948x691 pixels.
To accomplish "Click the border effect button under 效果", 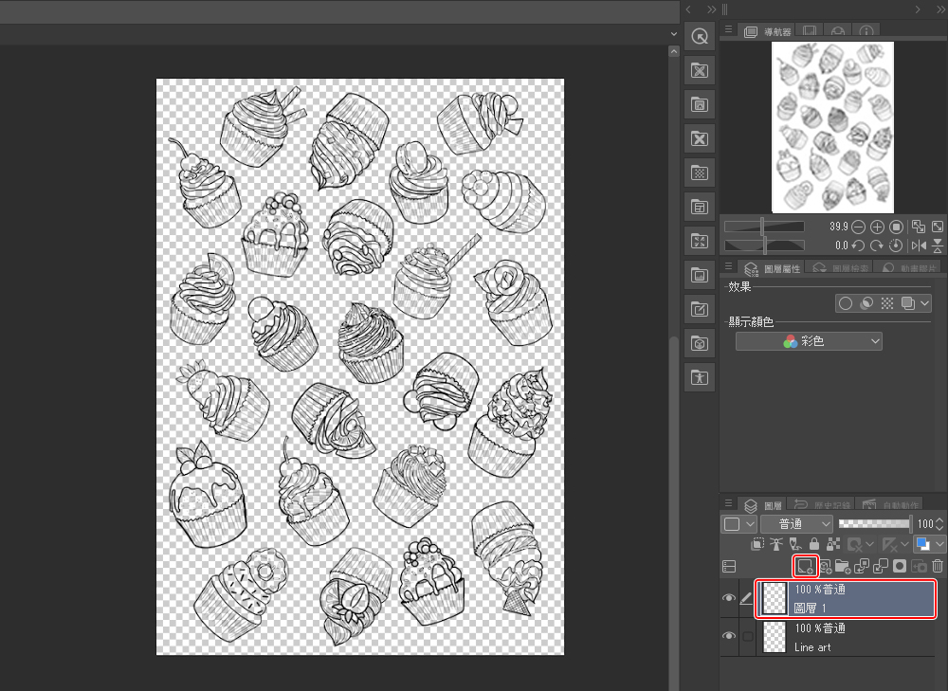I will [x=845, y=303].
